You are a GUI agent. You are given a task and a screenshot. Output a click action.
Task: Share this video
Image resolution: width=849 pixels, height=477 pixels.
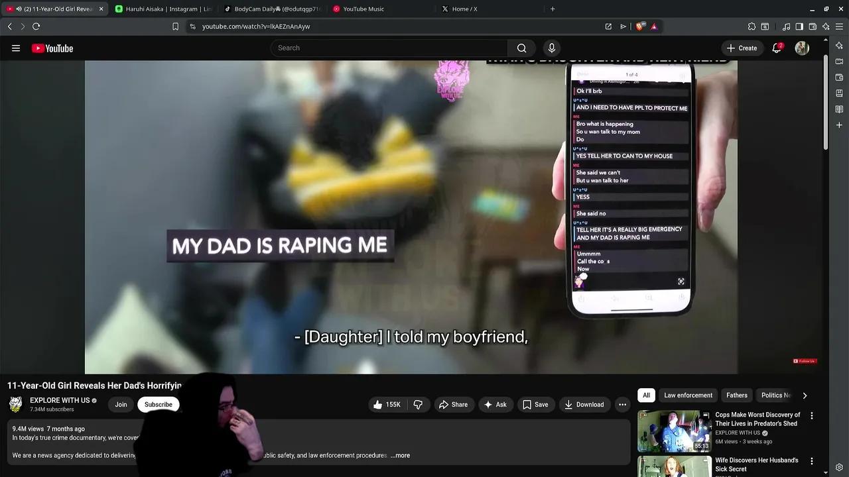tap(453, 405)
